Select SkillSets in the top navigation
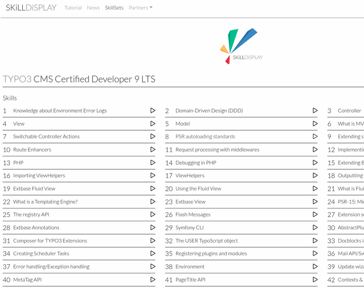364x289 pixels. point(114,8)
